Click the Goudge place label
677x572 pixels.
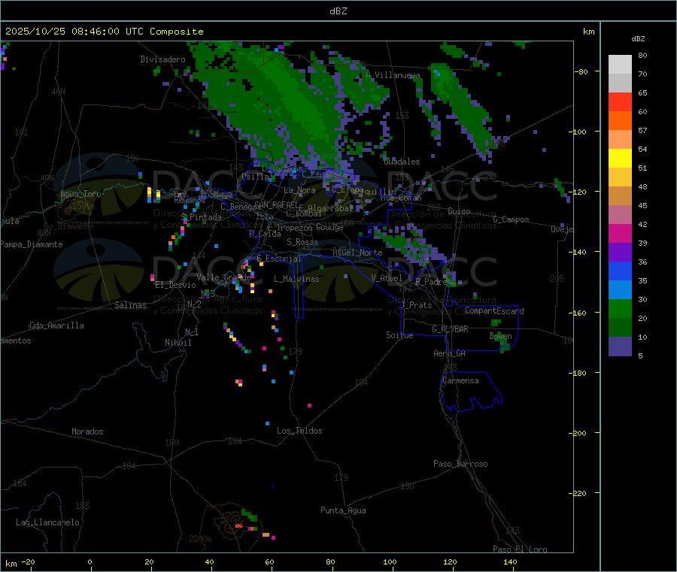[x=329, y=227]
